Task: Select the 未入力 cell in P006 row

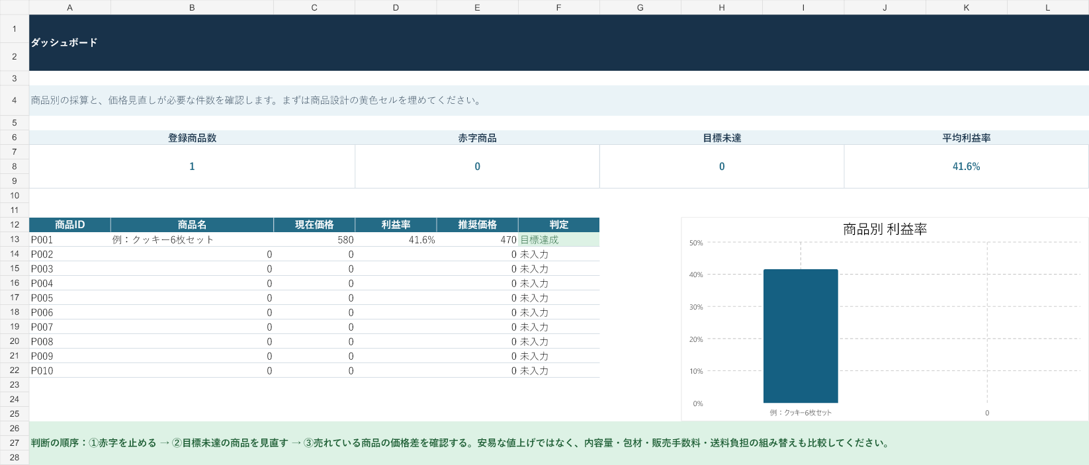Action: 558,312
